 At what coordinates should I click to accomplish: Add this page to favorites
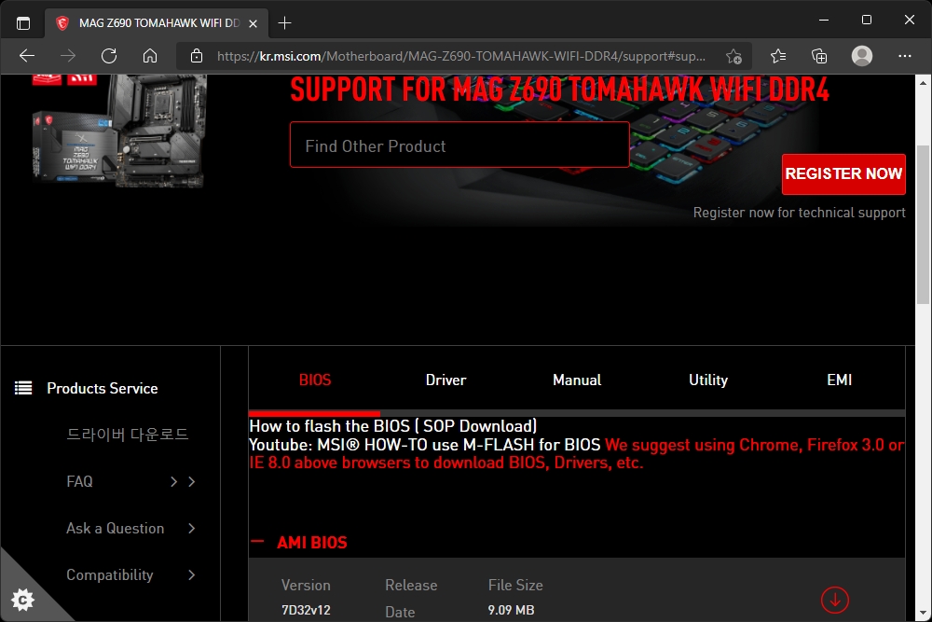(734, 57)
